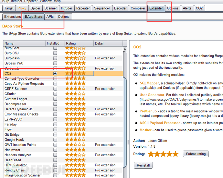This screenshot has width=223, height=178.
Task: Click the list scrollbar up arrow
Action: [x=125, y=49]
